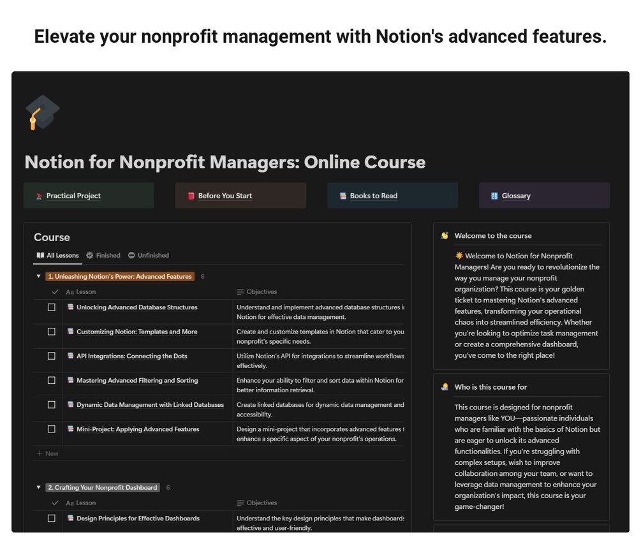The image size is (641, 544).
Task: Click the page icon of Mastering Advanced Filtering and Sorting
Action: [x=70, y=380]
